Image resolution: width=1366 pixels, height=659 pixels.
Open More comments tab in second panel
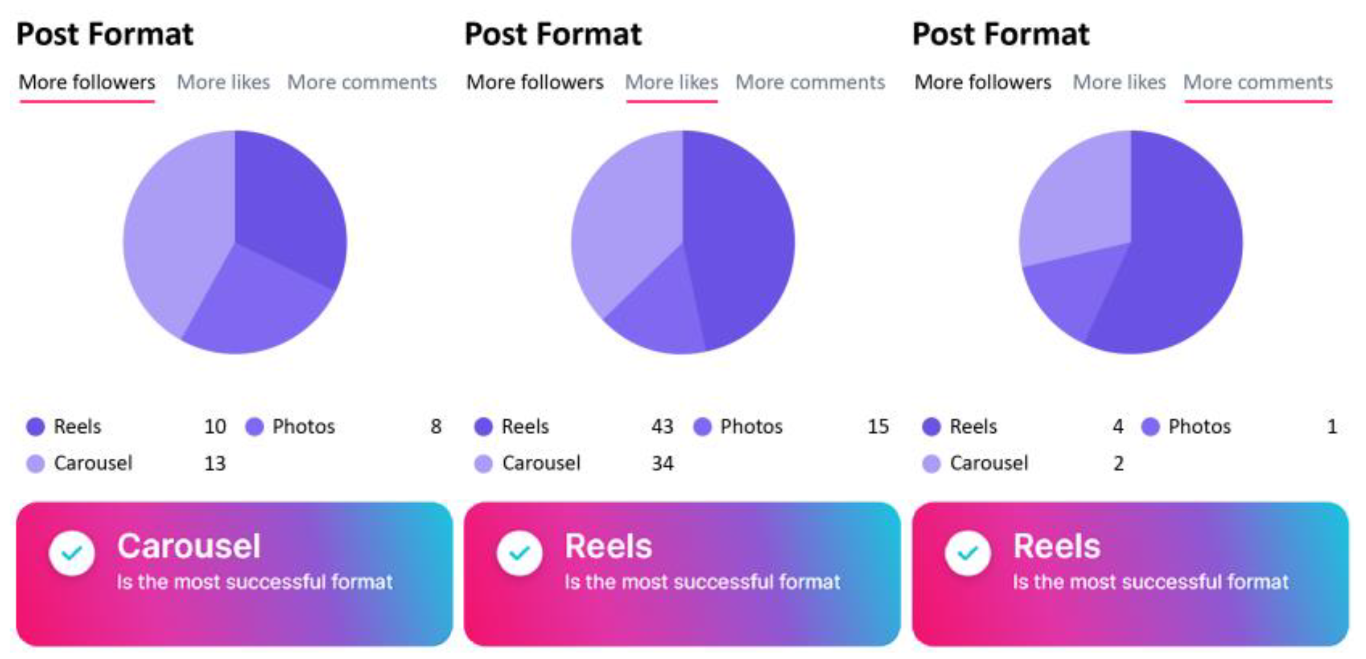tap(810, 82)
